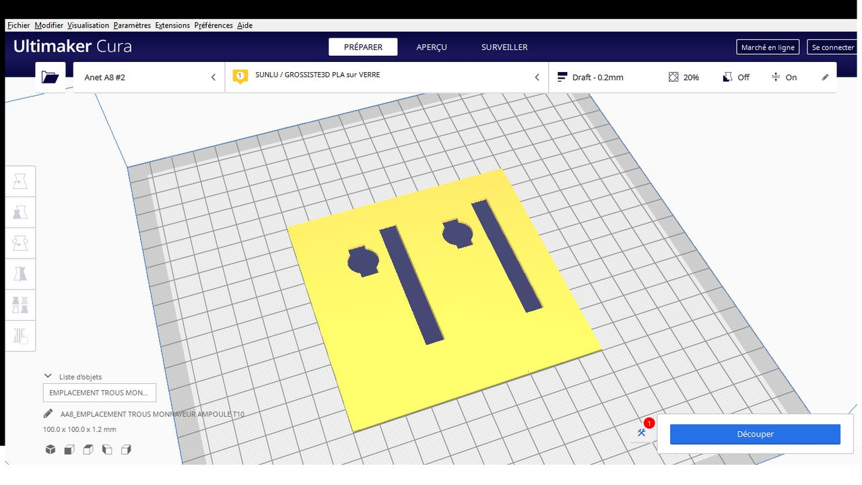Expand the SUNLU material configuration chevron

click(x=537, y=77)
